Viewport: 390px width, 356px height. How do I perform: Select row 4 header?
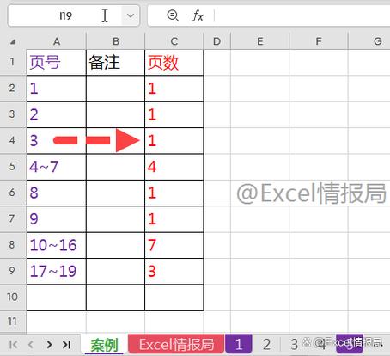(13, 140)
